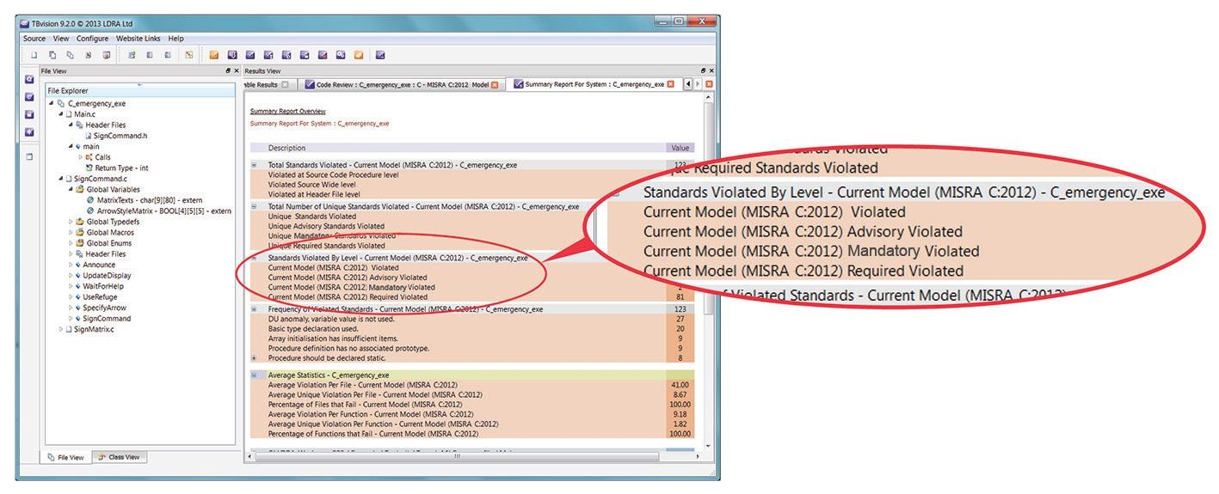Click the Global Variables folder icon
Image resolution: width=1219 pixels, height=494 pixels.
(x=79, y=189)
